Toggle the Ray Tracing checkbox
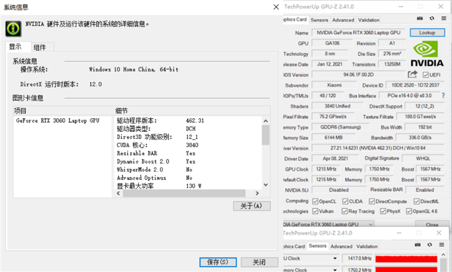This screenshot has height=272, width=452. (x=345, y=211)
